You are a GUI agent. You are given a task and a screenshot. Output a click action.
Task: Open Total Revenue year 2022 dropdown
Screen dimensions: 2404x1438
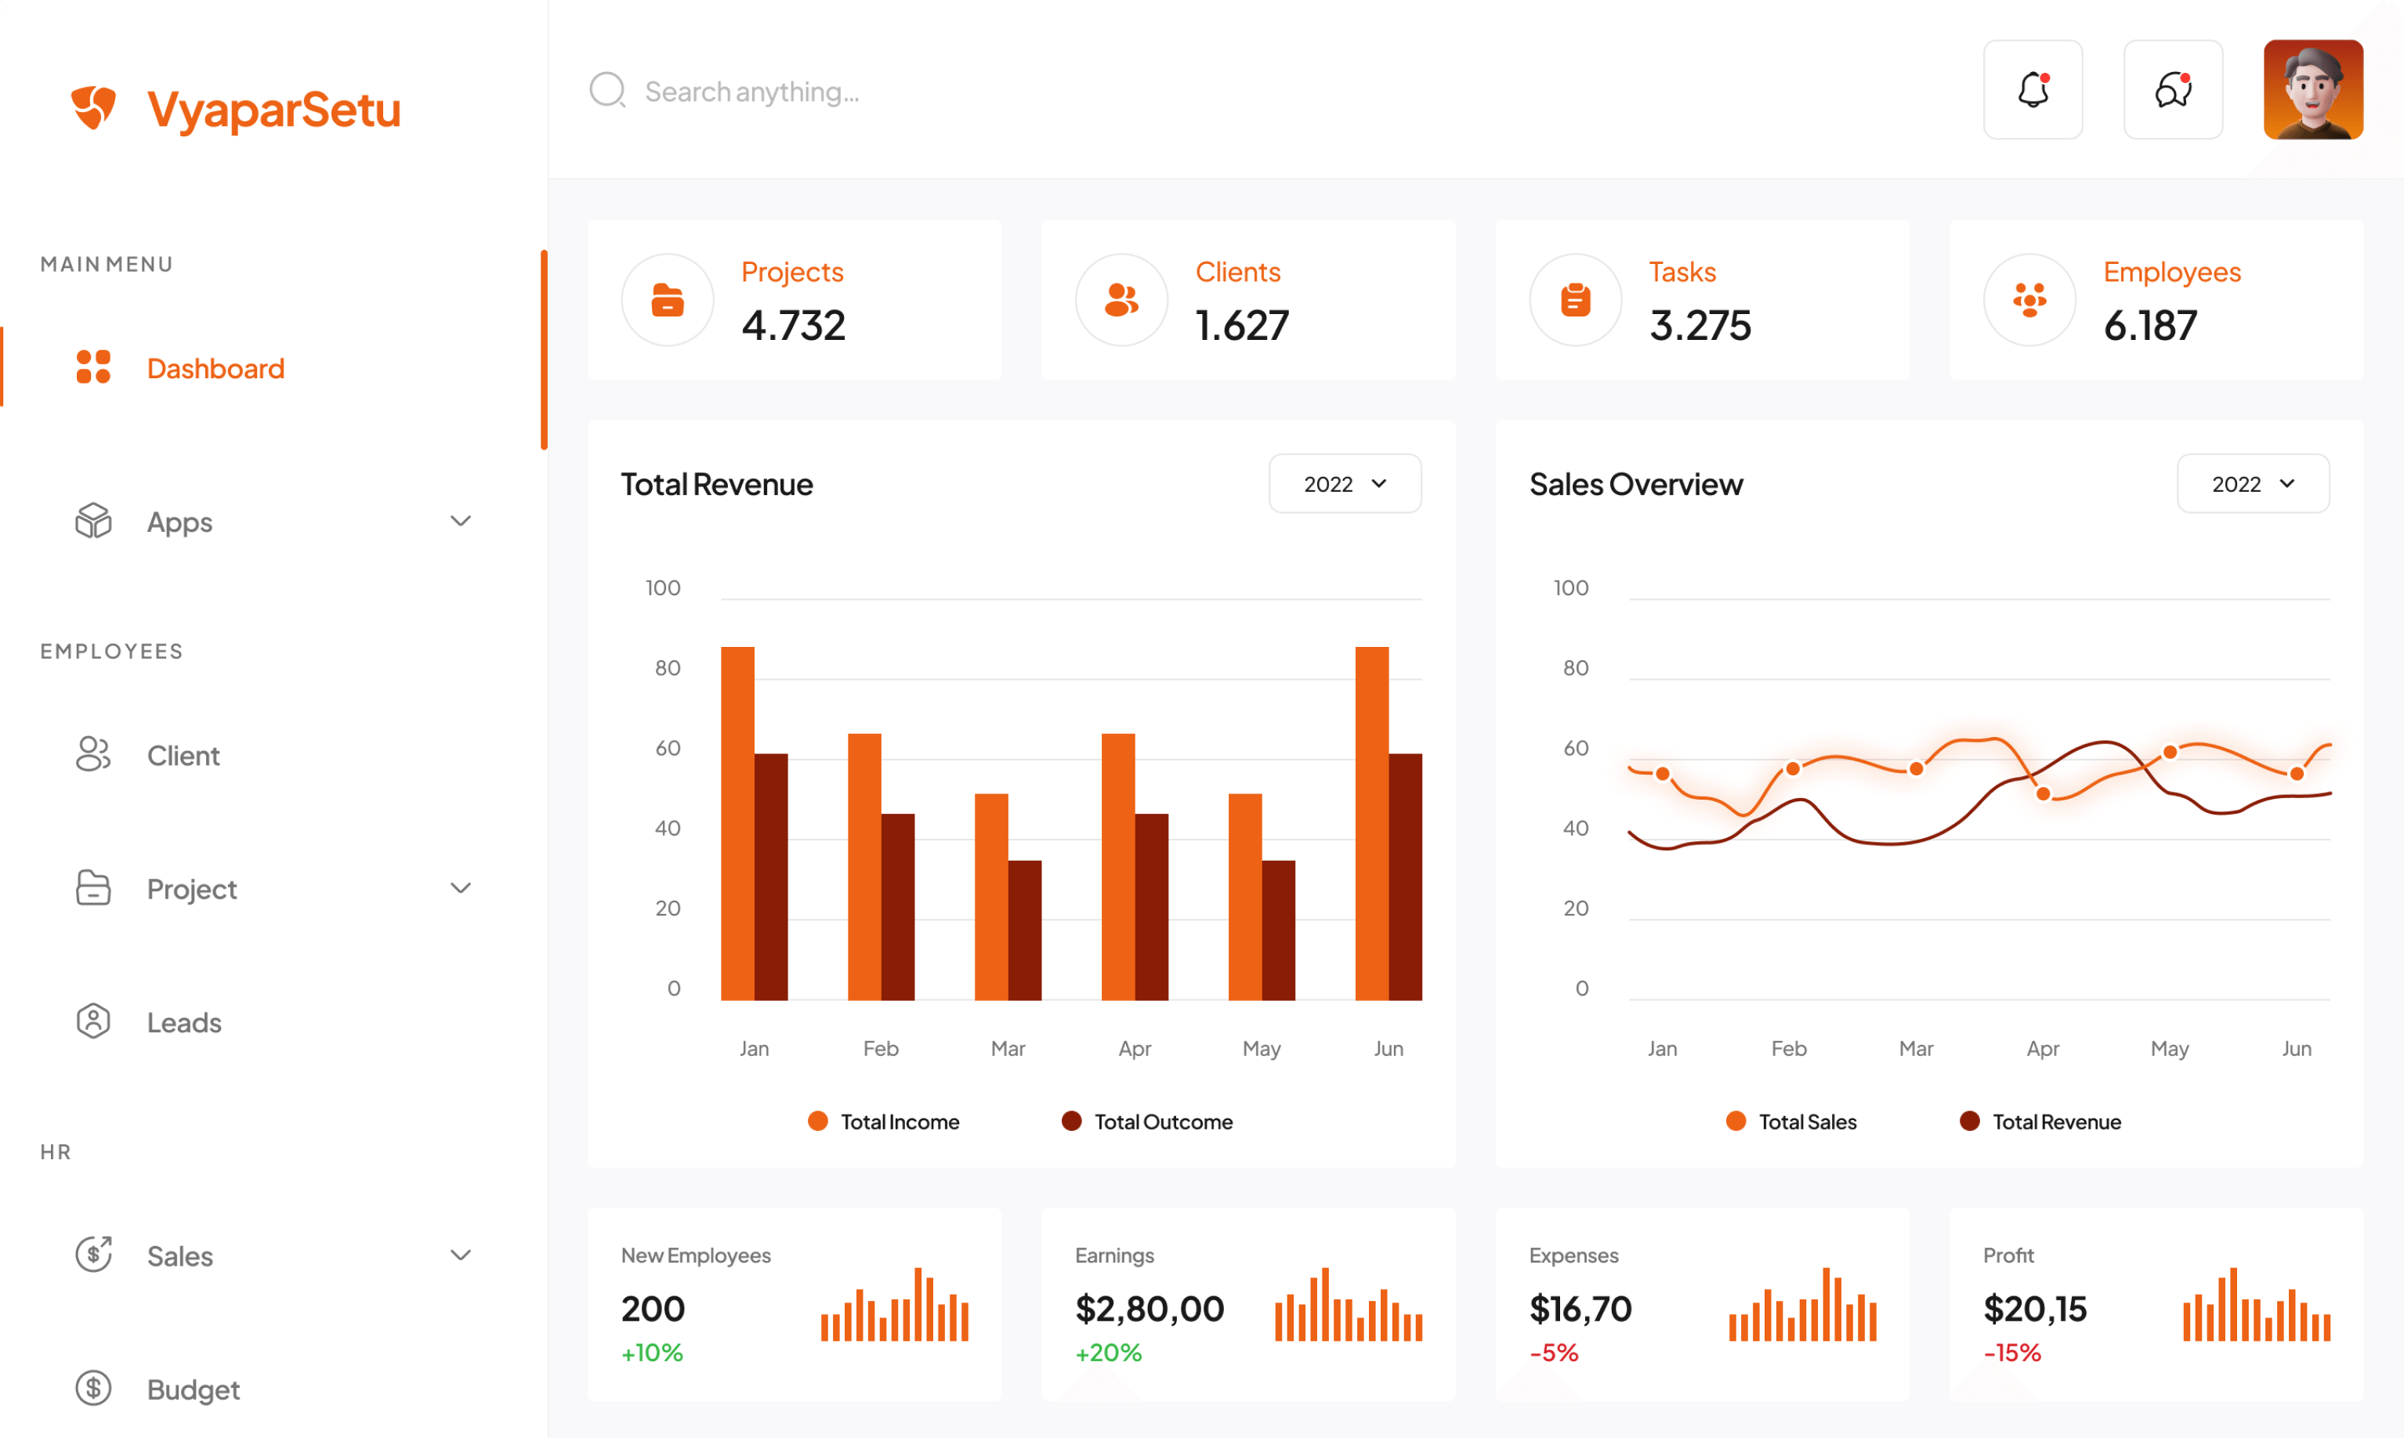pos(1345,483)
